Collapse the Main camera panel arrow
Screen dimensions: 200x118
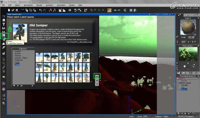point(198,46)
